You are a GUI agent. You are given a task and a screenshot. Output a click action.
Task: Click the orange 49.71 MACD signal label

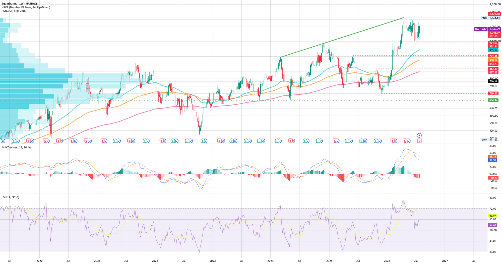[x=493, y=157]
